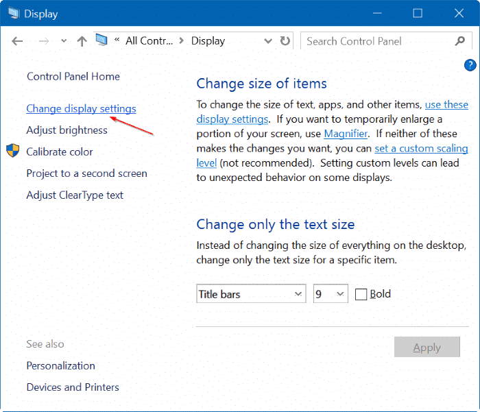Go back with the back arrow

pyautogui.click(x=17, y=41)
